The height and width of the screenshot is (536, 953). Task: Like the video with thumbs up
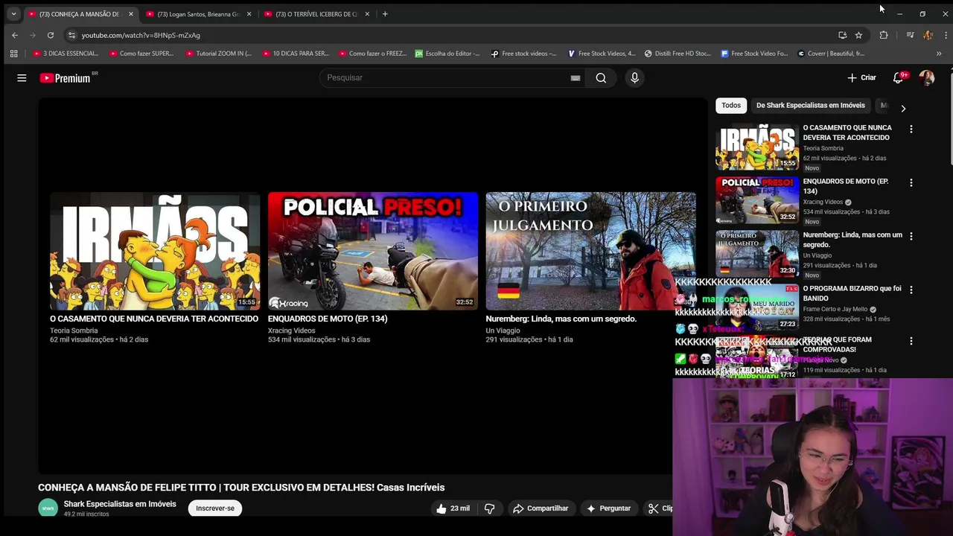point(453,508)
